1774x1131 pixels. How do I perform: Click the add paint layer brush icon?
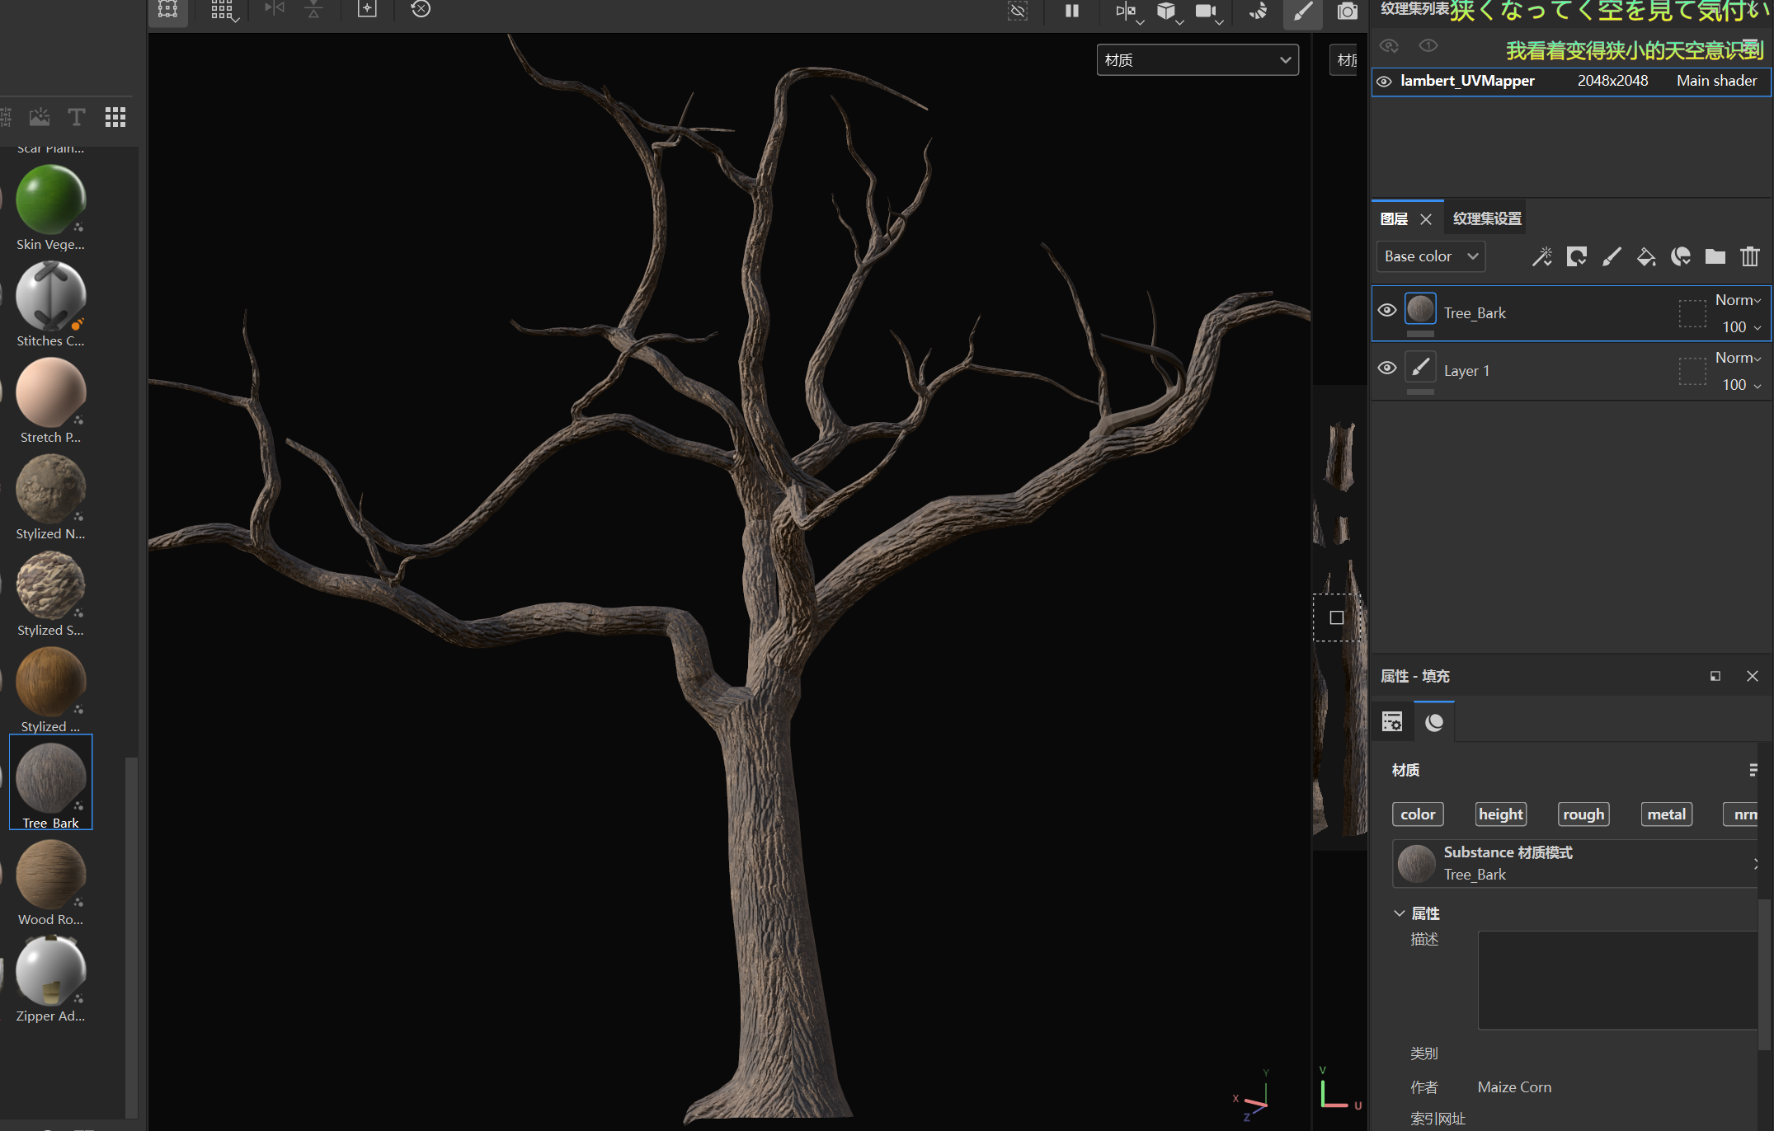coord(1611,257)
